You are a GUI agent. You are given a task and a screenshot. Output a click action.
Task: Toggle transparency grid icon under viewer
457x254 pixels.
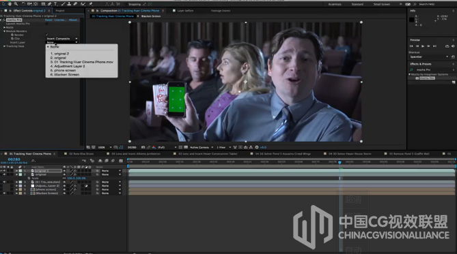[186, 147]
